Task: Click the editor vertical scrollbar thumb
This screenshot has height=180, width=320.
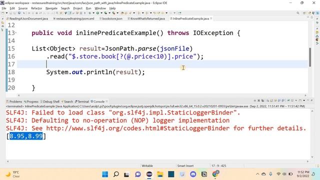Action: tap(310, 57)
